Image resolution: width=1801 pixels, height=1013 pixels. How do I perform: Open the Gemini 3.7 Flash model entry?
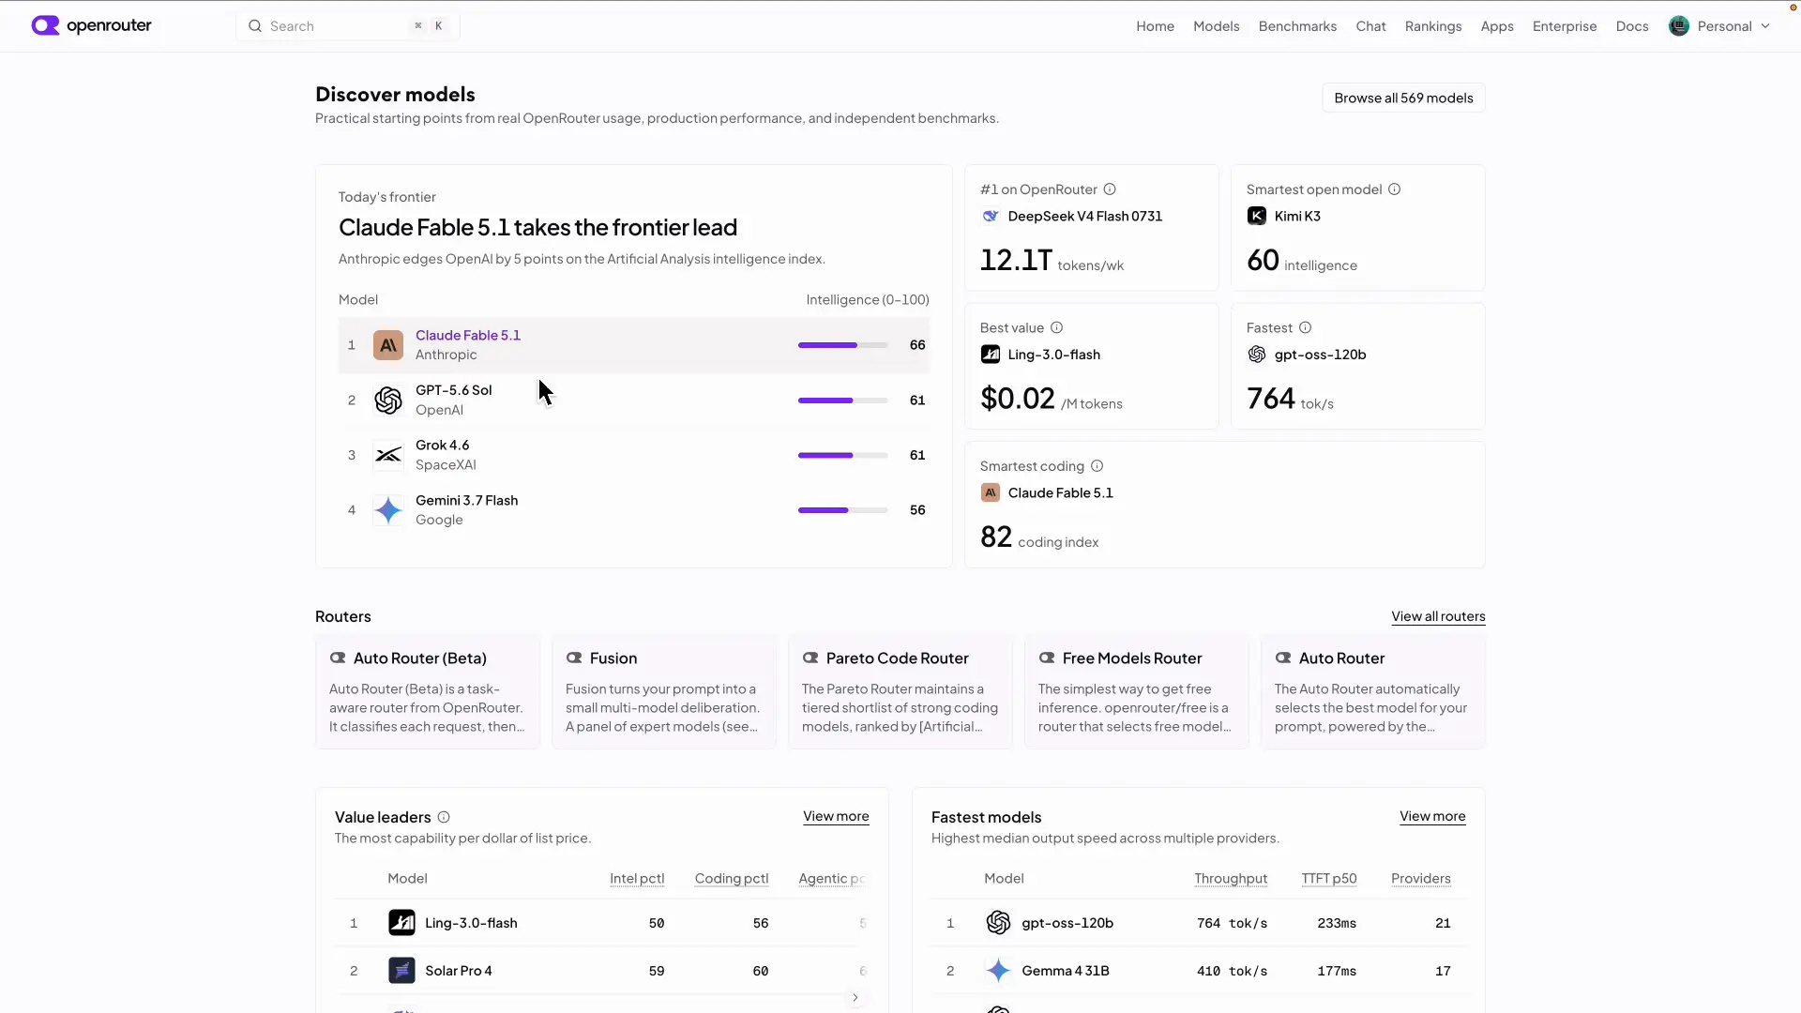tap(634, 510)
